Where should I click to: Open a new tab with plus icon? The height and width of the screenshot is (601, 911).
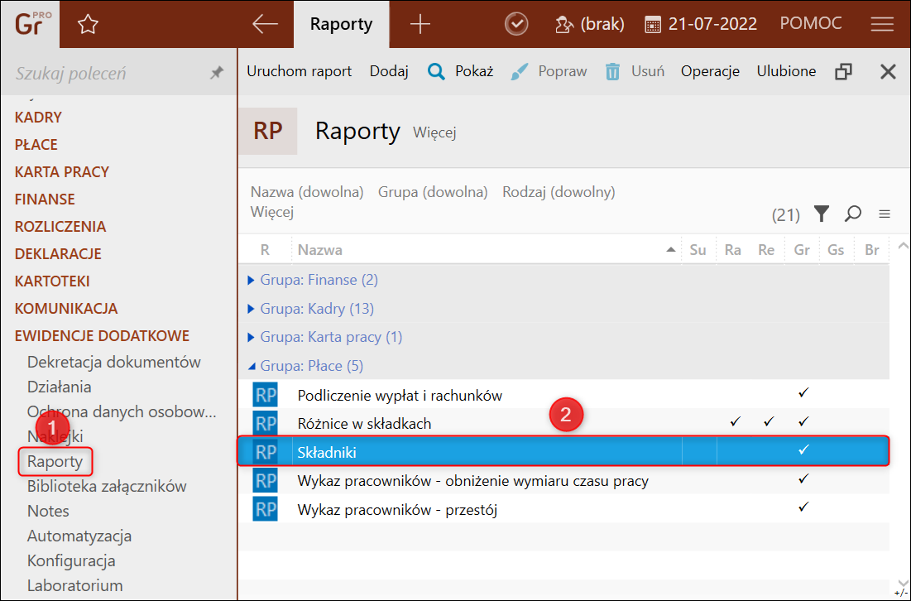(x=420, y=25)
